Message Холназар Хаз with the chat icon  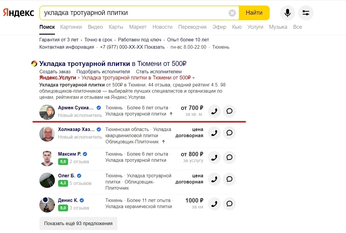coord(229,133)
